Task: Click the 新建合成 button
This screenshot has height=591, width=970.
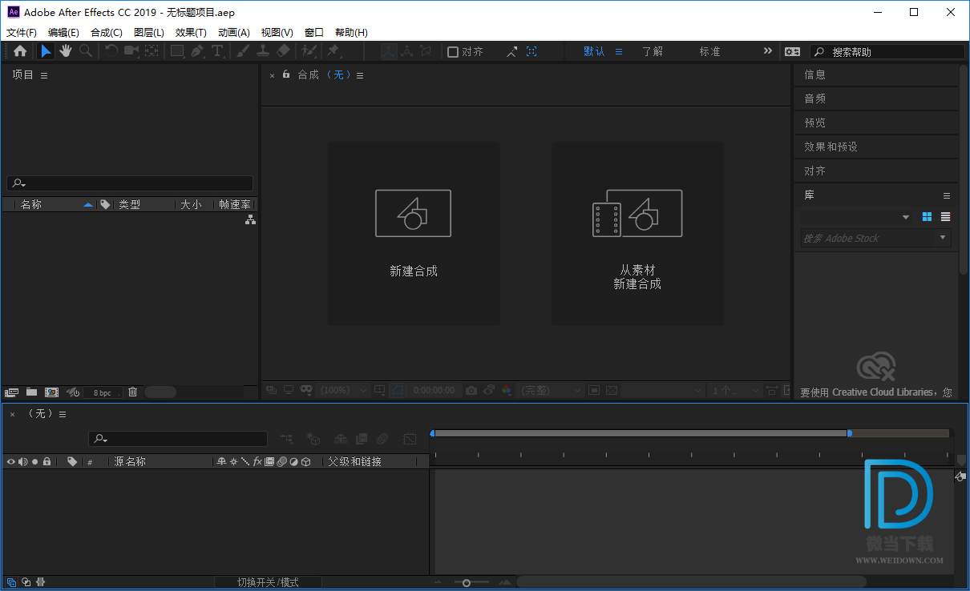Action: coord(414,234)
